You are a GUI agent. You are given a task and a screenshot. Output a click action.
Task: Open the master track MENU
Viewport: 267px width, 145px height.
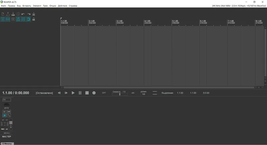(x=7, y=133)
